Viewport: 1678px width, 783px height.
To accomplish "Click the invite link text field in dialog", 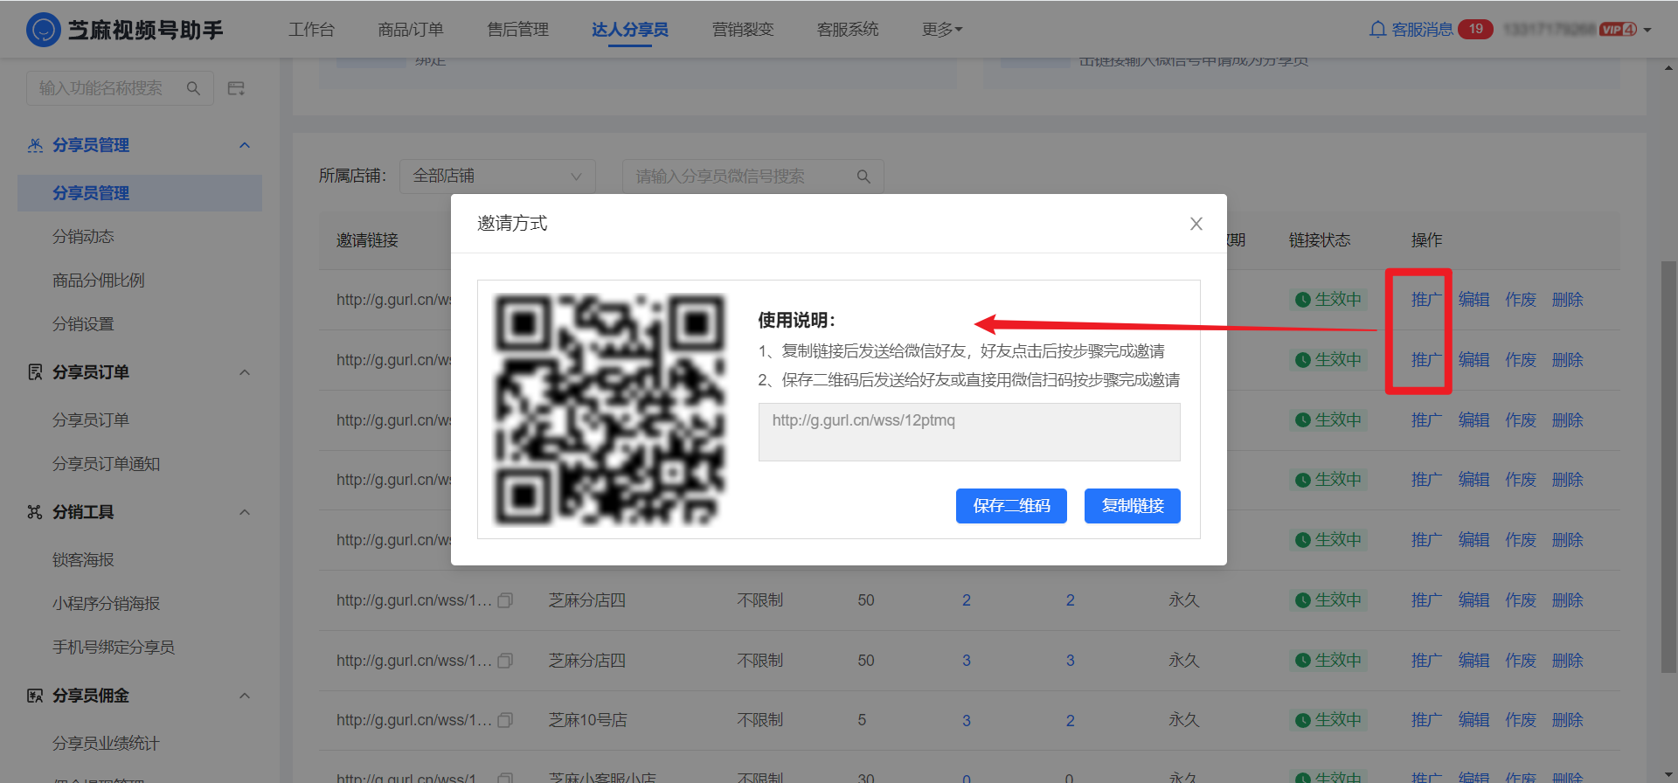I will (x=969, y=432).
